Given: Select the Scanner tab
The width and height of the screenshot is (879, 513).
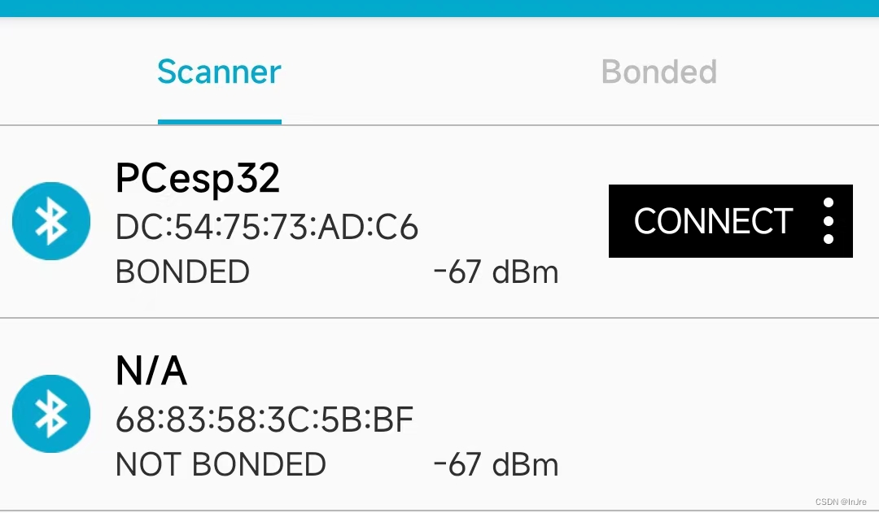Looking at the screenshot, I should click(219, 72).
